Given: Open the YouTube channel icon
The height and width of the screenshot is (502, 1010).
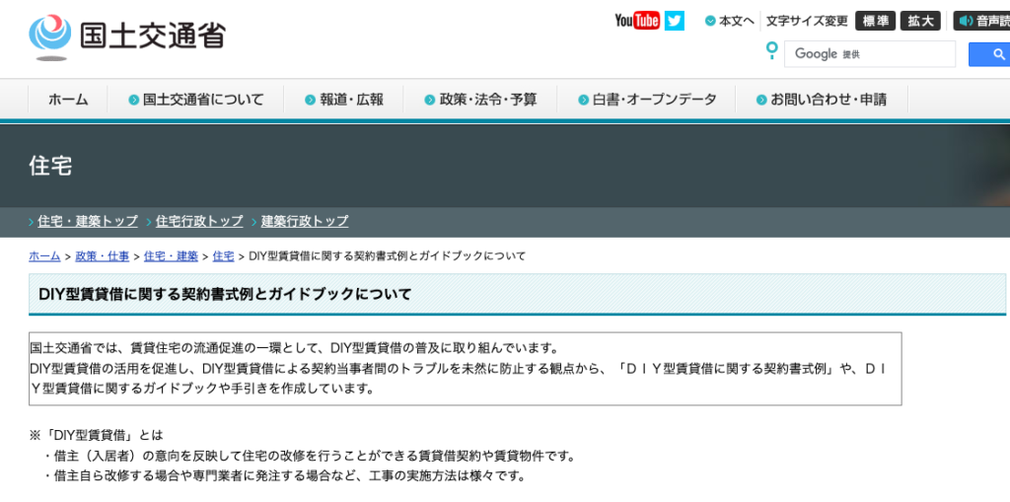Looking at the screenshot, I should 637,21.
